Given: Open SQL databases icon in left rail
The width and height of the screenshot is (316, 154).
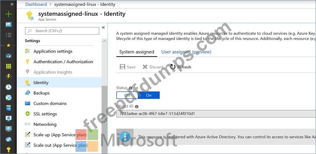Looking at the screenshot, I should 9,108.
